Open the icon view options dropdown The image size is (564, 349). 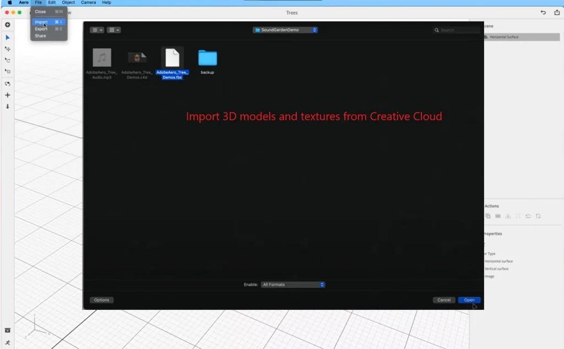(97, 30)
